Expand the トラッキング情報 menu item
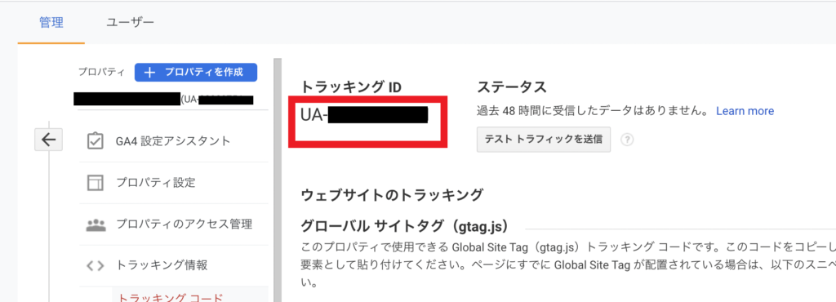Screen dimensions: 836x302 (173, 265)
